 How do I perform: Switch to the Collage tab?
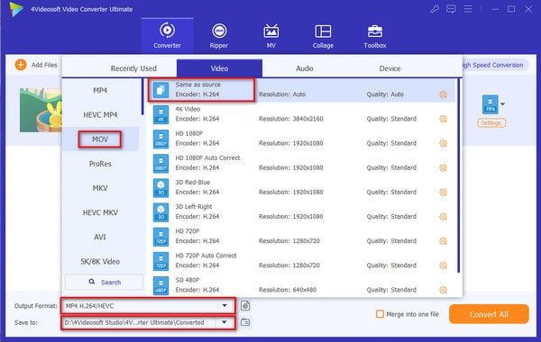coord(323,35)
